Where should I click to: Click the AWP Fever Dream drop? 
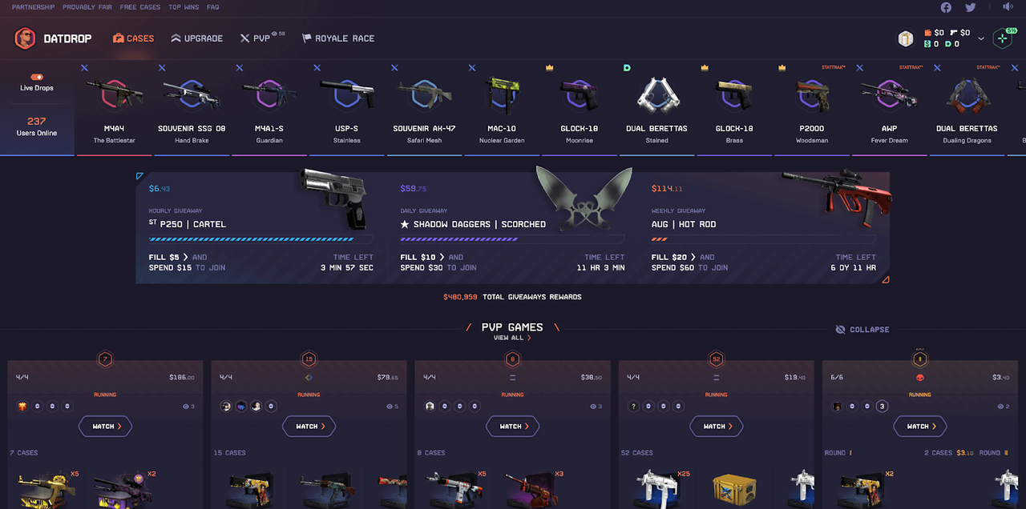click(889, 110)
